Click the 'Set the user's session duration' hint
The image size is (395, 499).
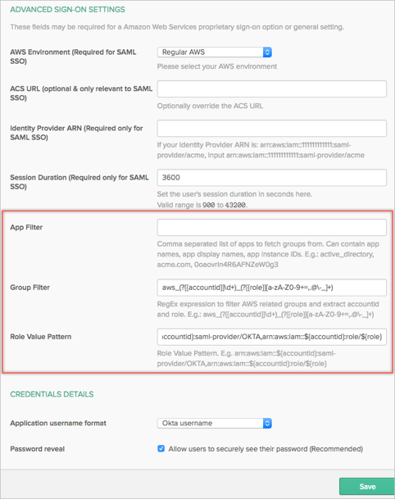(x=234, y=194)
